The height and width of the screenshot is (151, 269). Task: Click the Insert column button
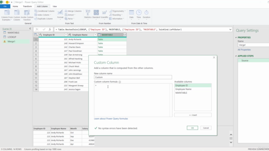point(193,115)
